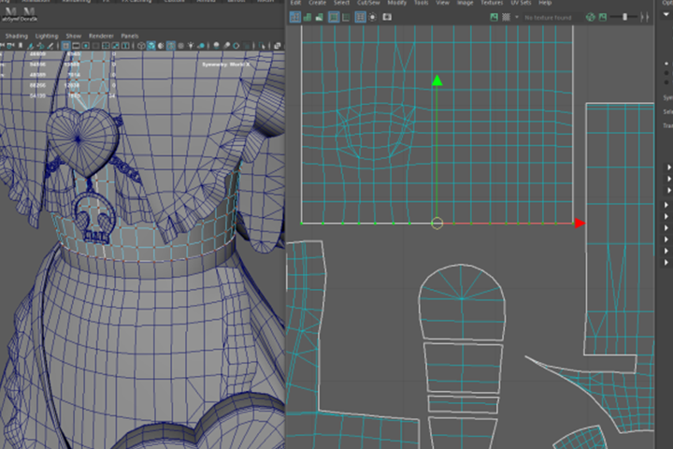Open the Shading menu in viewport
The width and height of the screenshot is (673, 449).
[x=16, y=36]
